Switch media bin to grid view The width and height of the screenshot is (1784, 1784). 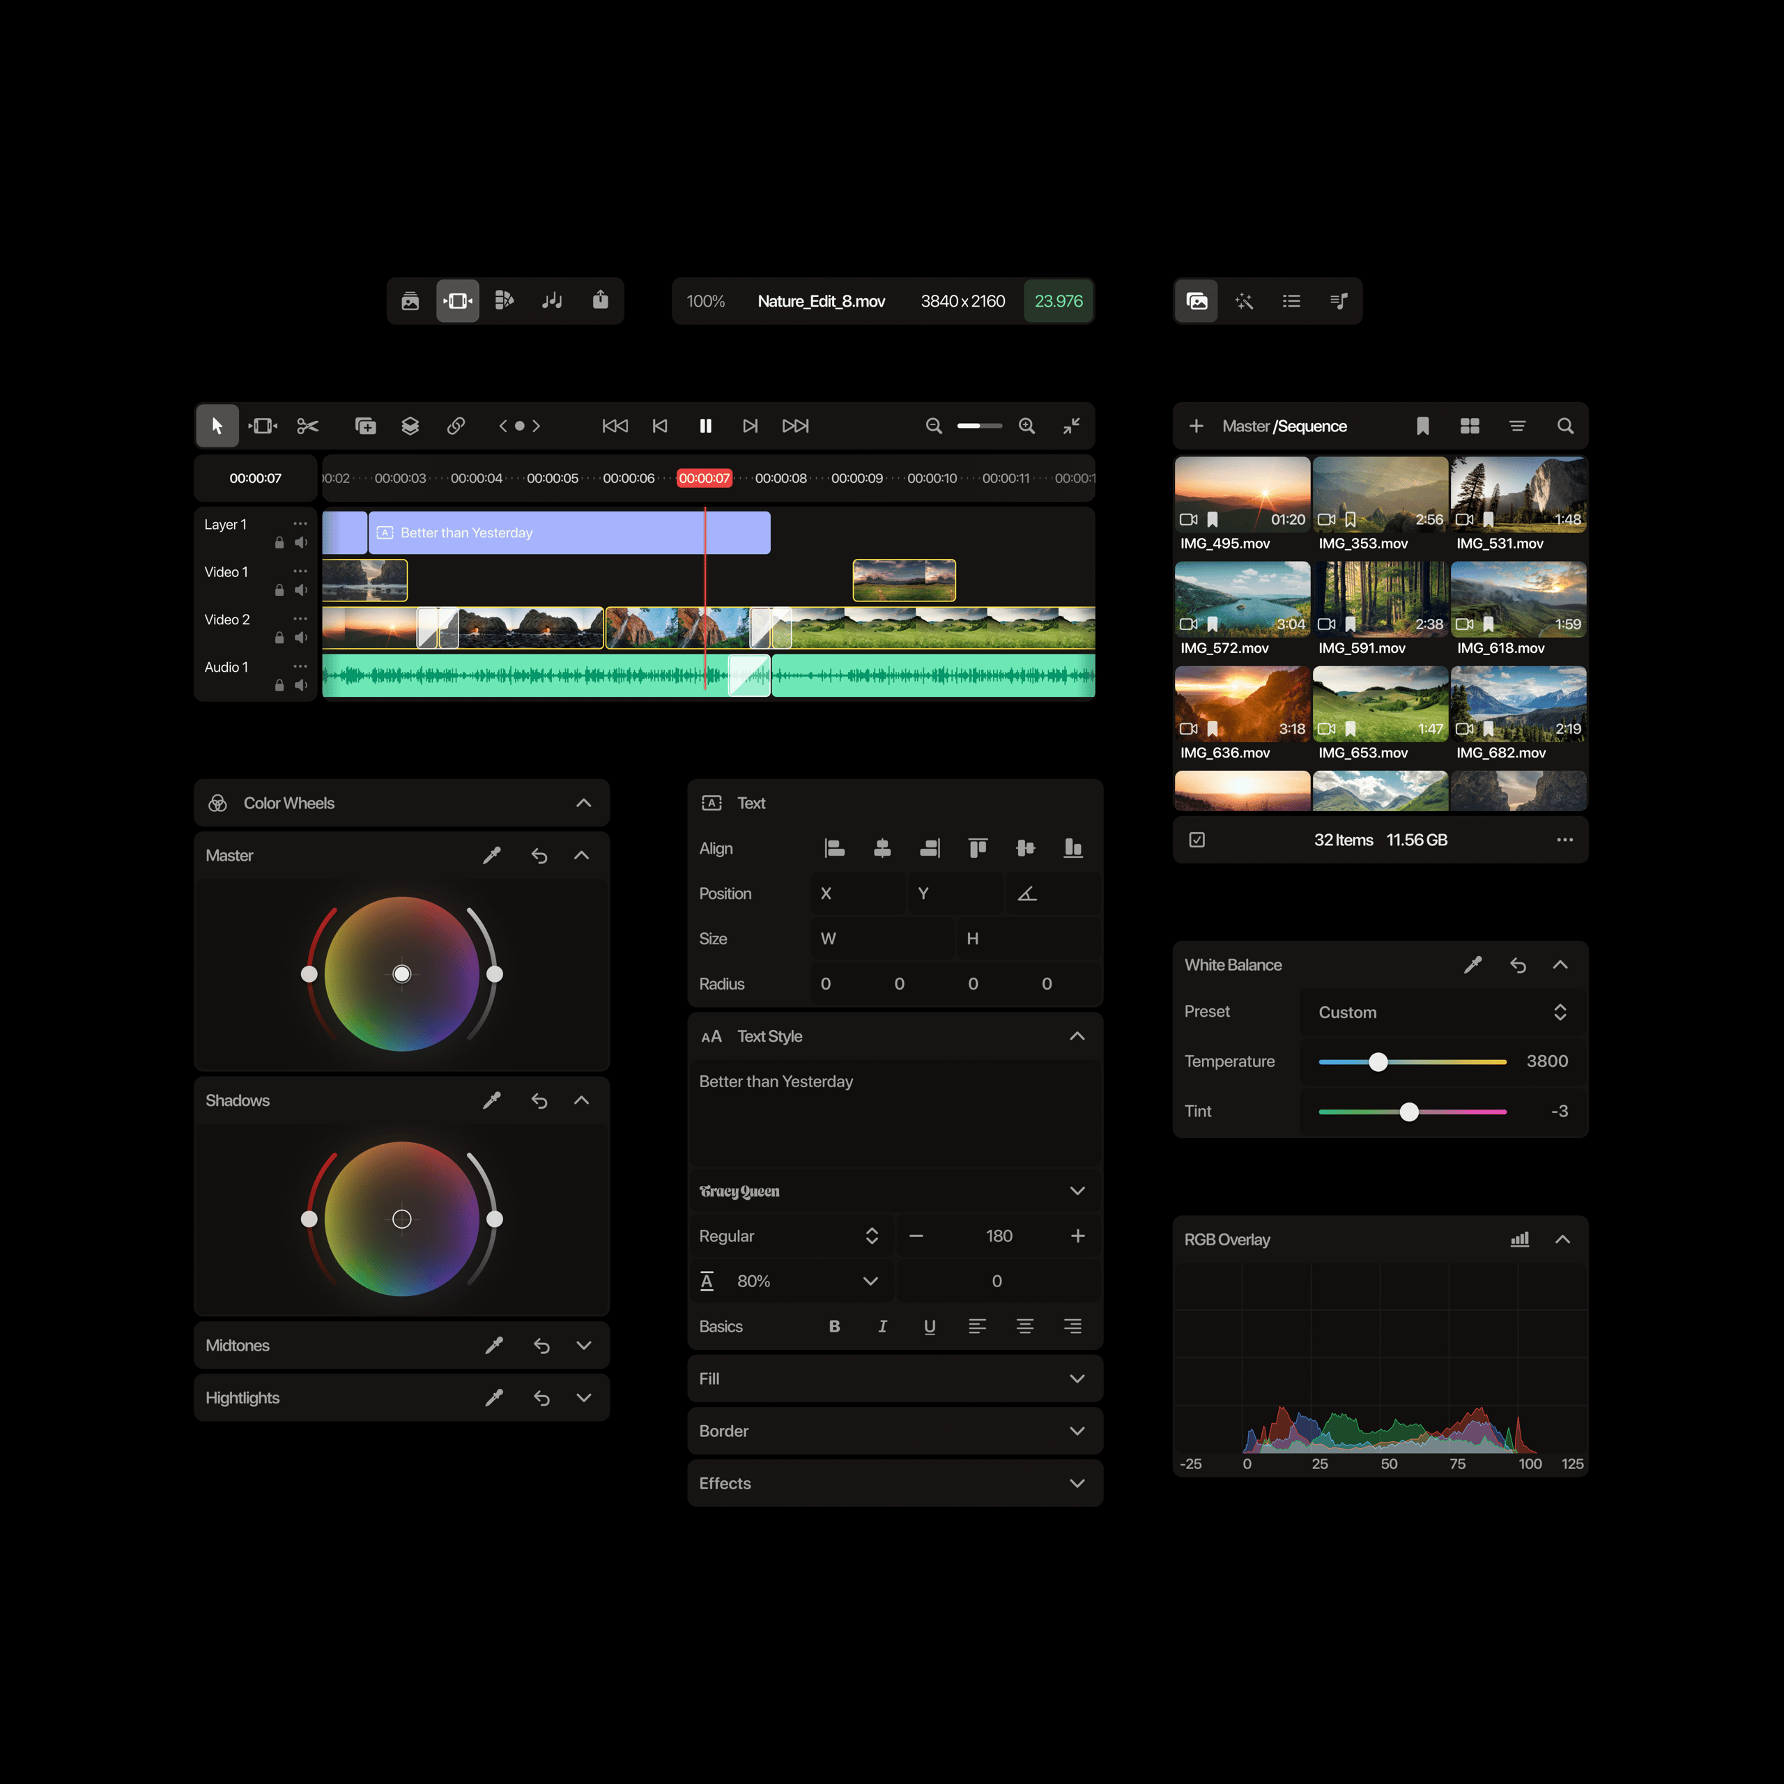point(1470,426)
